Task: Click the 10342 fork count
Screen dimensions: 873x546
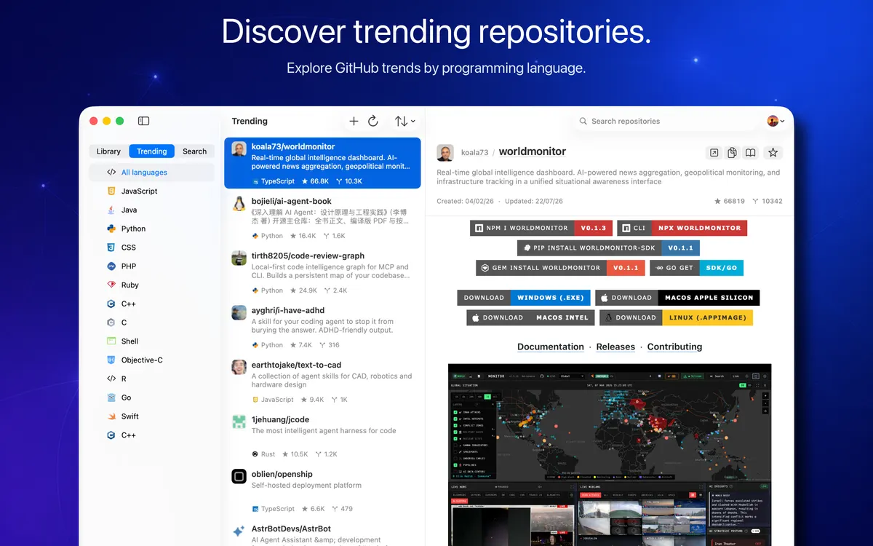Action: [x=768, y=201]
